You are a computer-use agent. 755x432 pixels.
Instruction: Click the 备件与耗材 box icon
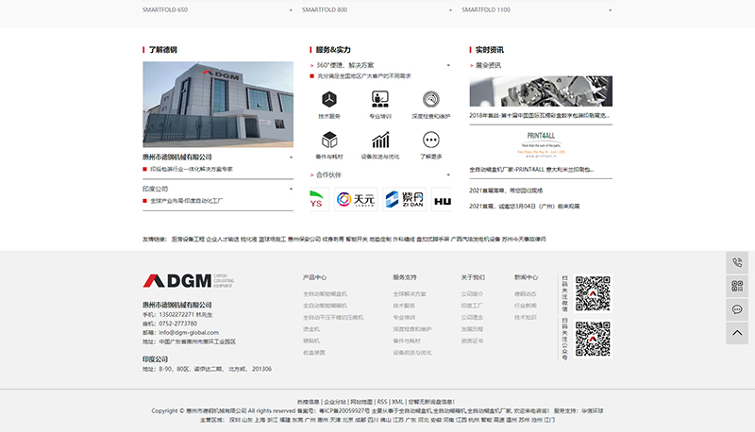pos(329,140)
